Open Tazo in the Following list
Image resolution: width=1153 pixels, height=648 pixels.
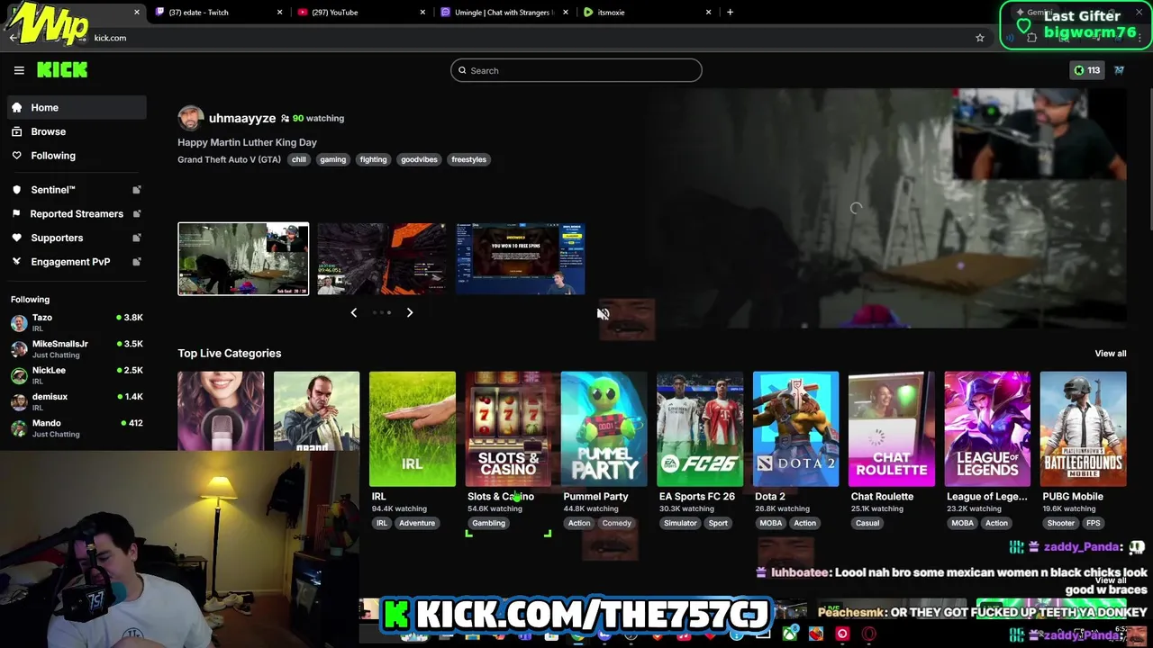click(77, 322)
